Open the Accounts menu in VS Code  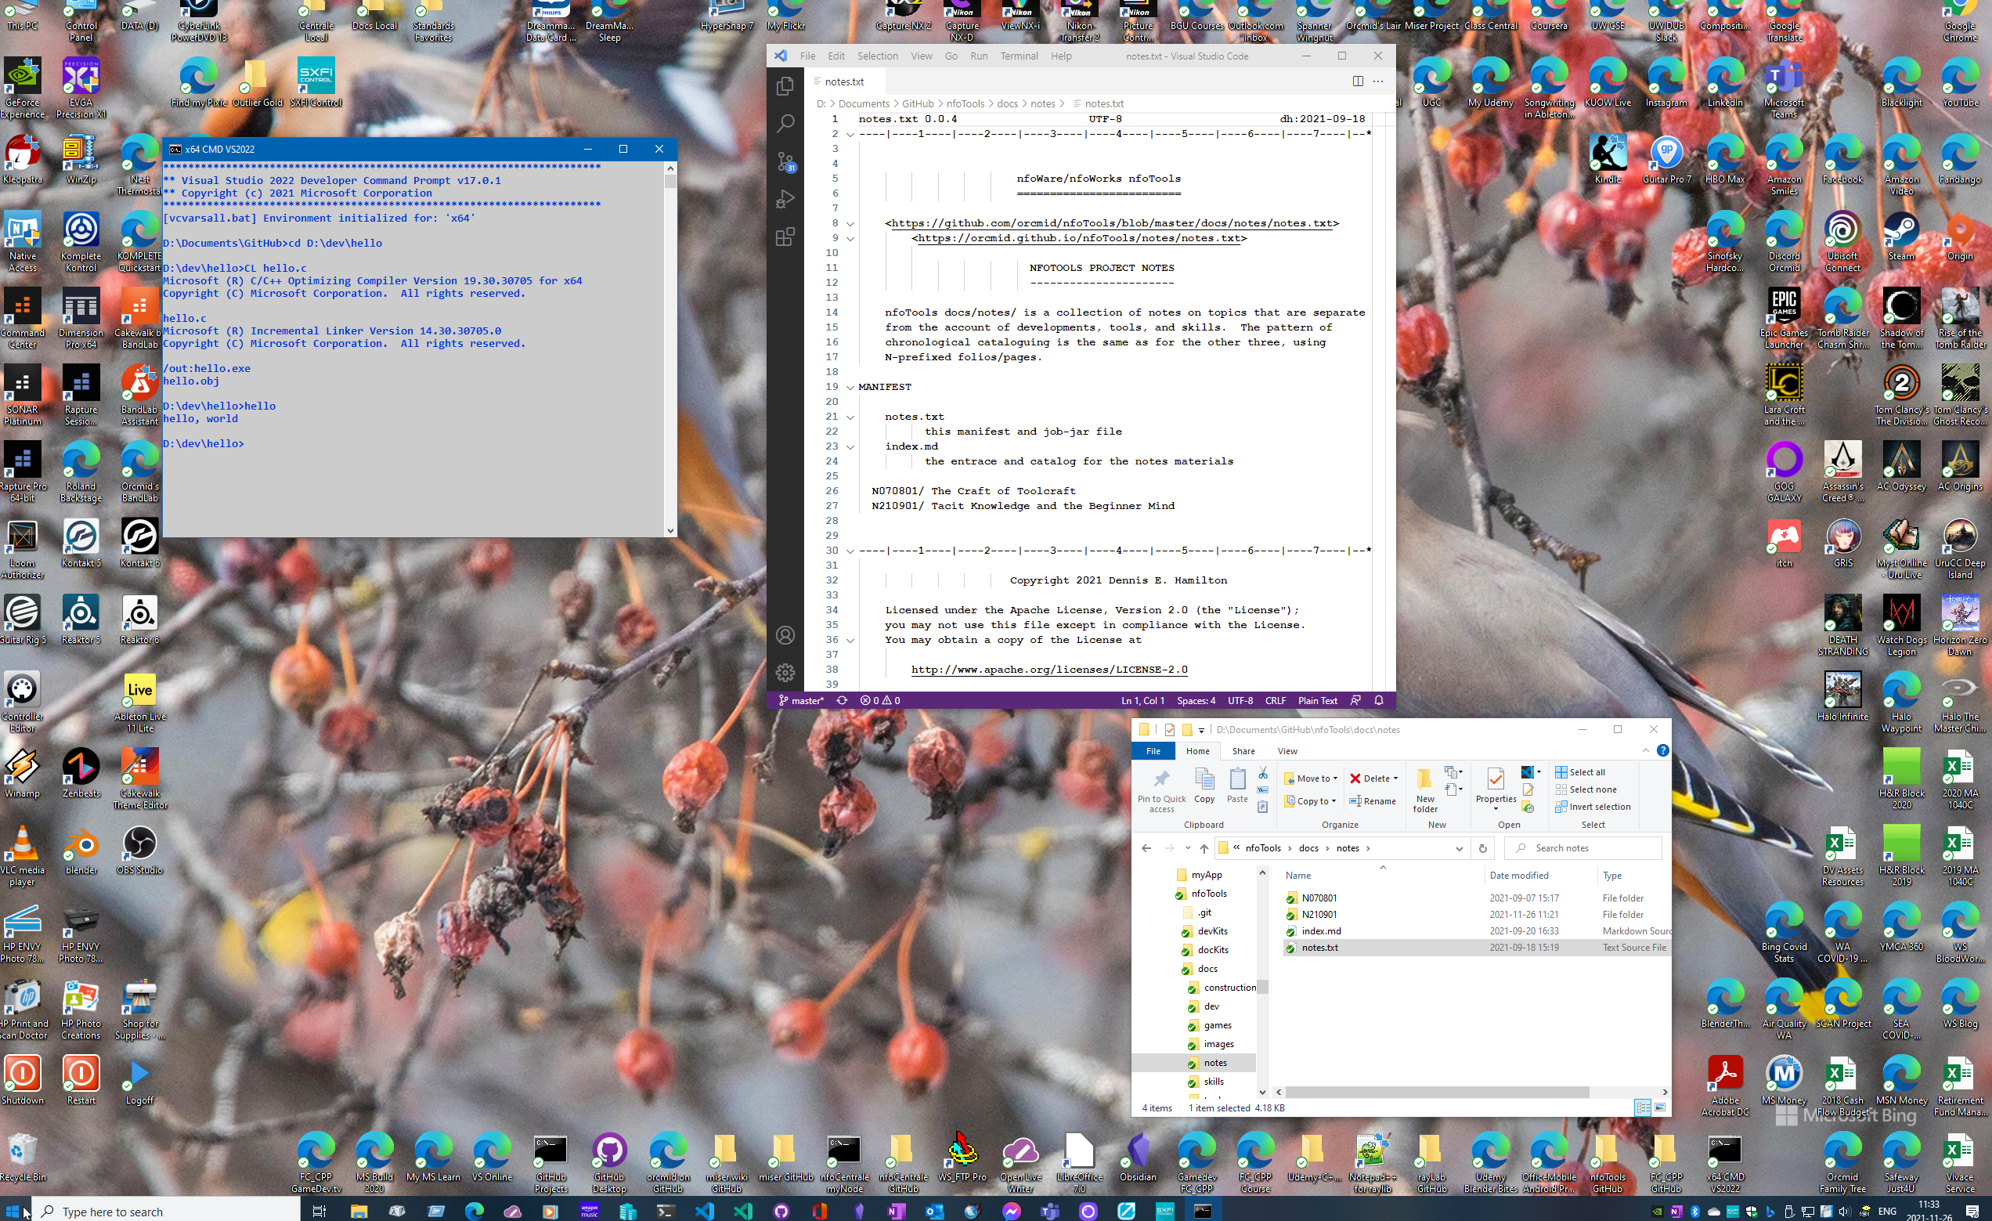click(785, 636)
